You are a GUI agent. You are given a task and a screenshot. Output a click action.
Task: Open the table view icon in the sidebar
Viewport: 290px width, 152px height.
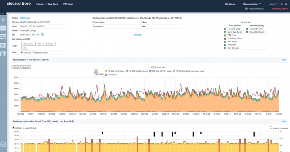pyautogui.click(x=3, y=45)
